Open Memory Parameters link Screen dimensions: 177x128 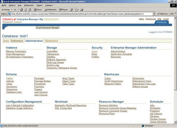16,51
